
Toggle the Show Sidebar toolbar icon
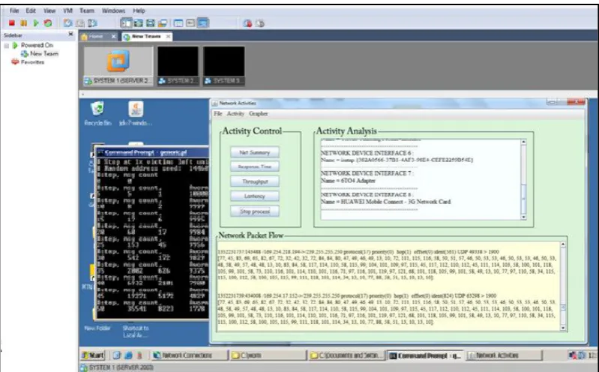point(126,23)
